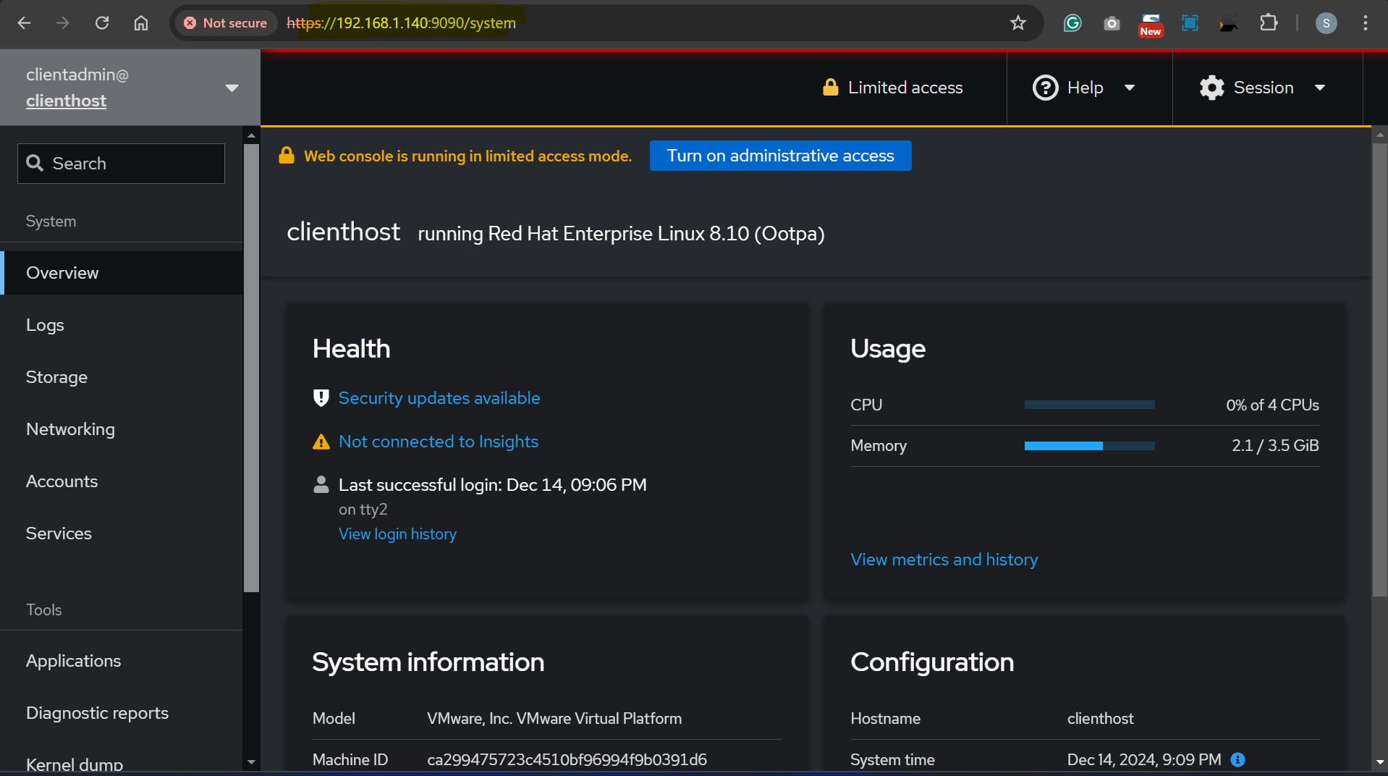Screen dimensions: 1388x776
Task: Open Logs from the sidebar
Action: tap(122, 325)
